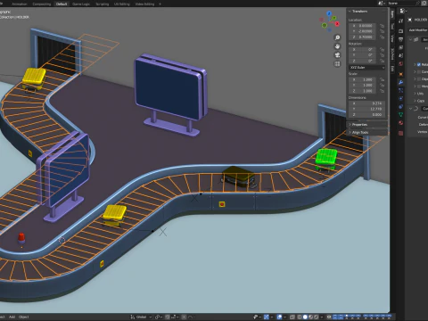
Task: Toggle proportional editing
Action: click(184, 317)
